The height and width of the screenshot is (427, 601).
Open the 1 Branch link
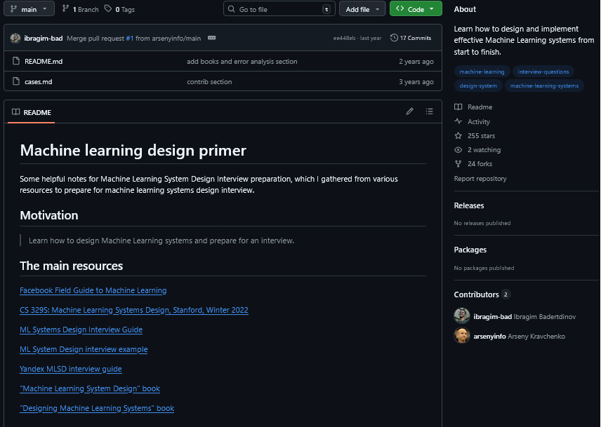pos(81,9)
